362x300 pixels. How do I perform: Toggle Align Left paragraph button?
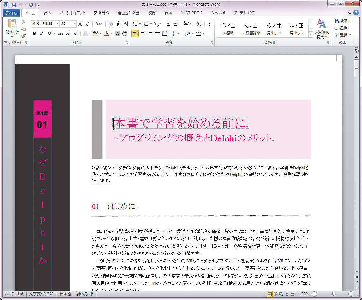(135, 34)
